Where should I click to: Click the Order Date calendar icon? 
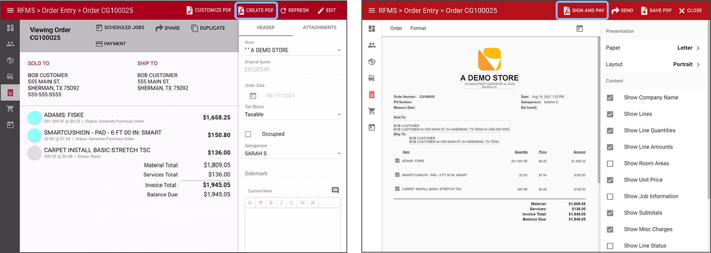pos(253,96)
